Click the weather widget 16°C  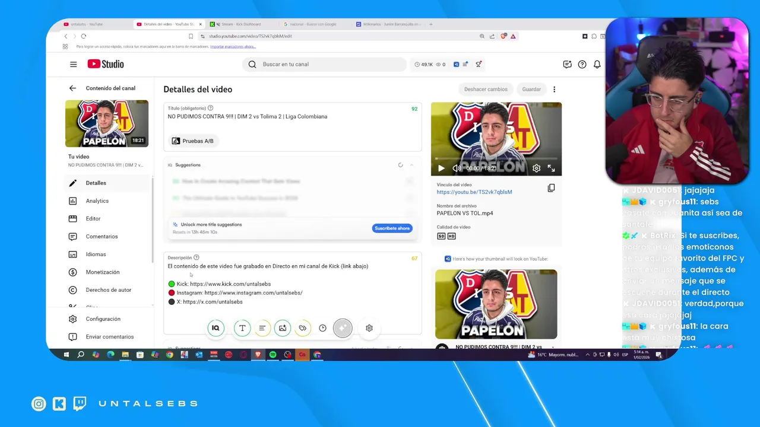point(553,355)
